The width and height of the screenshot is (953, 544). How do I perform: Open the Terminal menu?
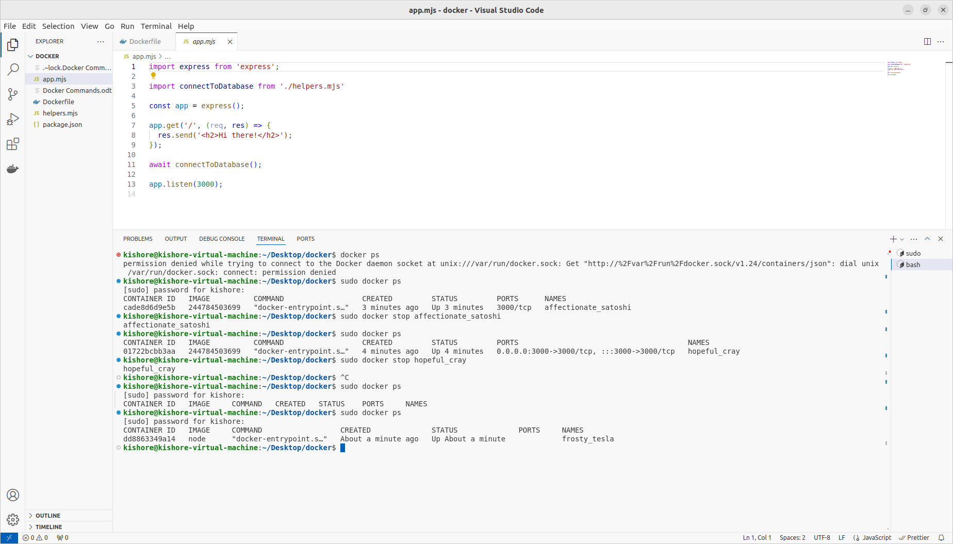(156, 26)
